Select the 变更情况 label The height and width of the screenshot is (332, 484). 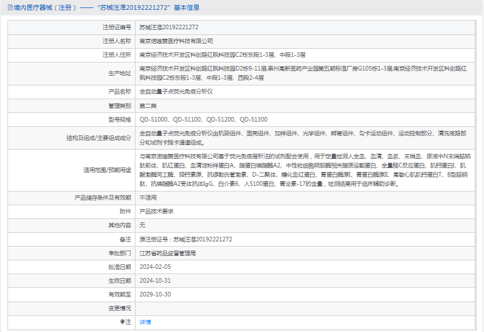coord(120,308)
